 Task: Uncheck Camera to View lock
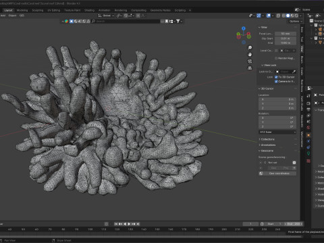pyautogui.click(x=276, y=81)
